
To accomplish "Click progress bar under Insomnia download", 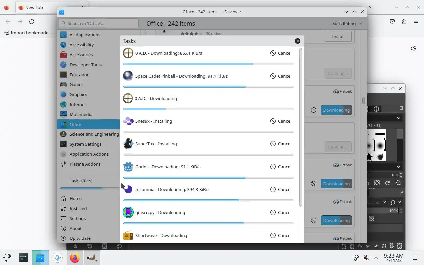I will point(208,200).
